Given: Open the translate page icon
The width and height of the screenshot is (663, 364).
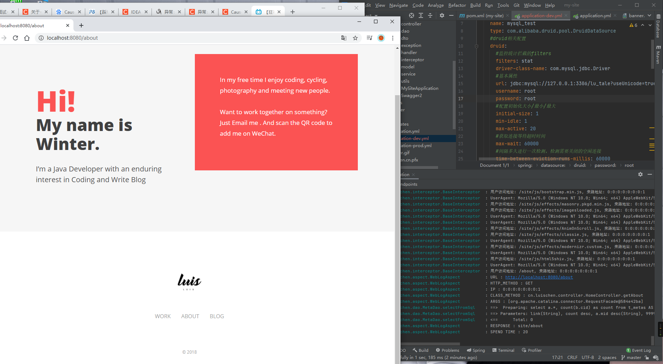Looking at the screenshot, I should pyautogui.click(x=344, y=38).
